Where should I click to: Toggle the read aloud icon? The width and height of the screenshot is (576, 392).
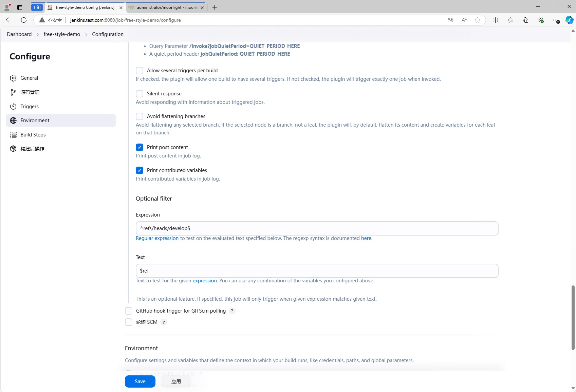click(x=464, y=20)
